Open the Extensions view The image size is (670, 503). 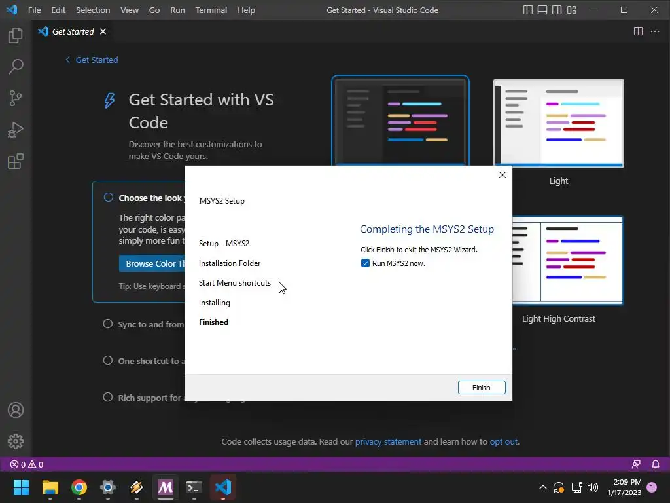tap(16, 161)
